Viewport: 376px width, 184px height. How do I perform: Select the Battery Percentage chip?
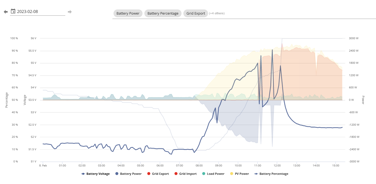pos(163,13)
